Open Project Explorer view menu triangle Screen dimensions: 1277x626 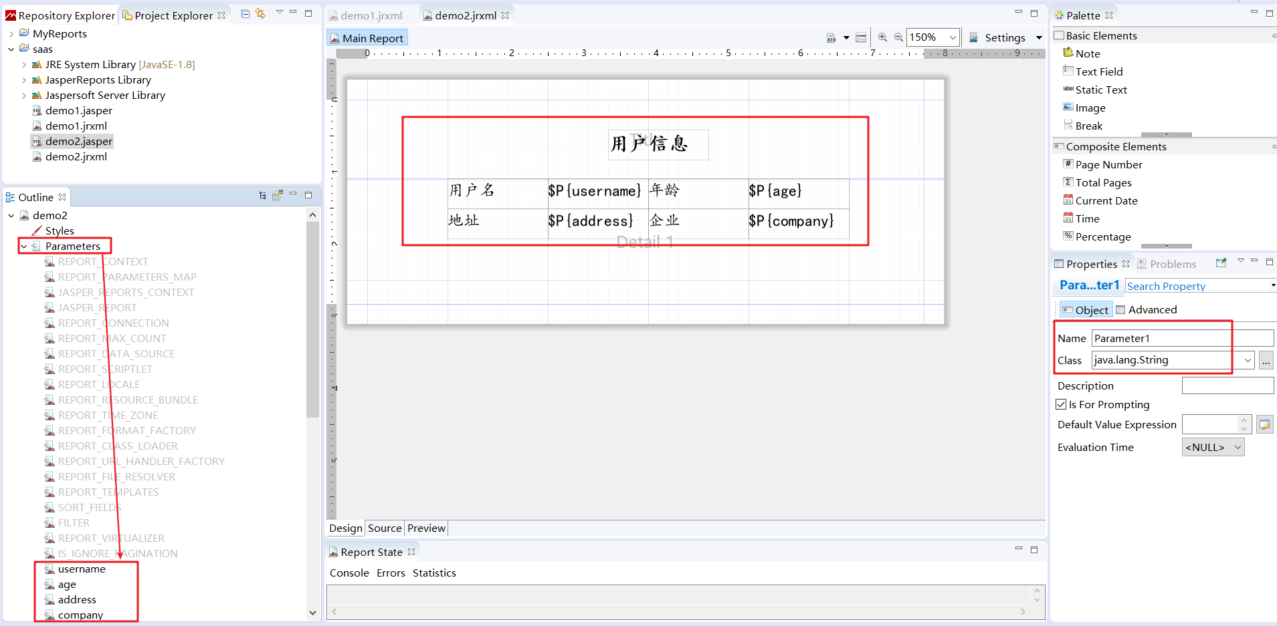pos(279,13)
